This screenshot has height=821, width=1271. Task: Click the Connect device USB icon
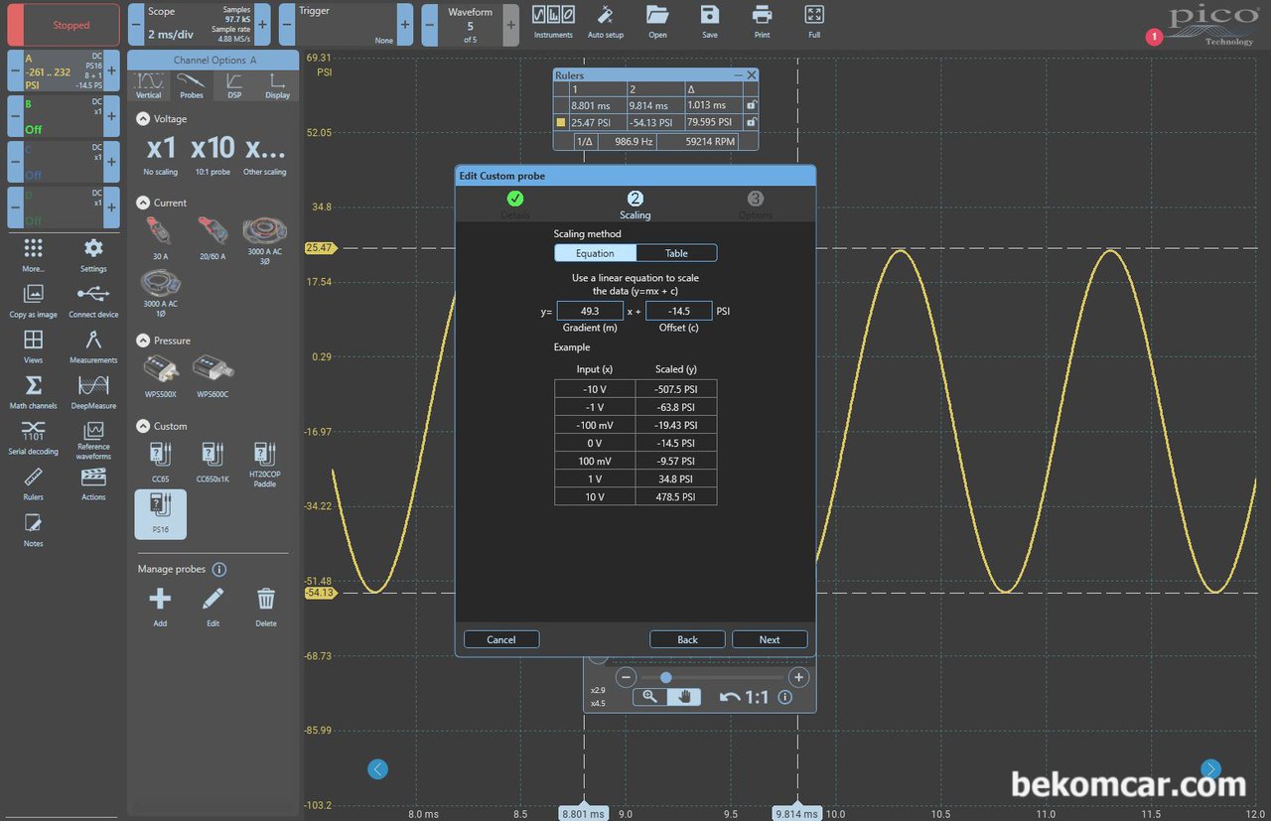(x=93, y=300)
